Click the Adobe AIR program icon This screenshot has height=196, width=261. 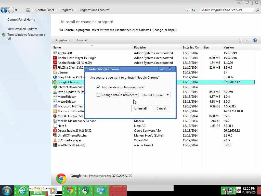(55, 53)
